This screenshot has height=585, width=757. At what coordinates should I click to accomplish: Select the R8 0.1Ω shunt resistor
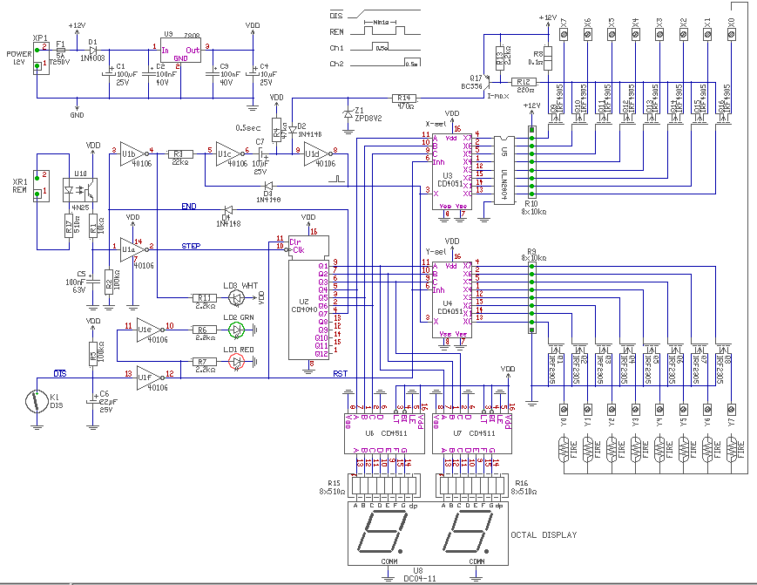point(548,58)
